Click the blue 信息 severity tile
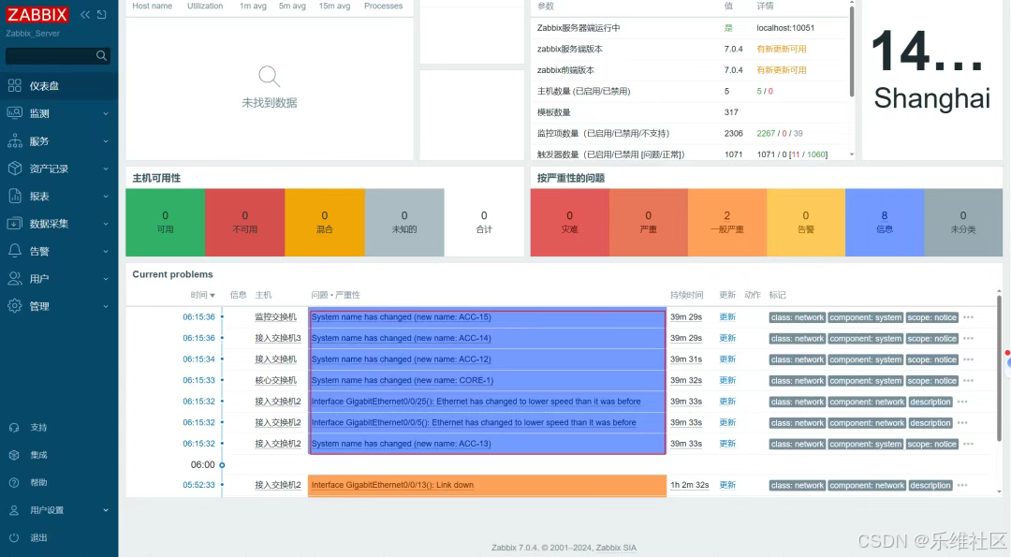Image resolution: width=1011 pixels, height=557 pixels. point(884,223)
